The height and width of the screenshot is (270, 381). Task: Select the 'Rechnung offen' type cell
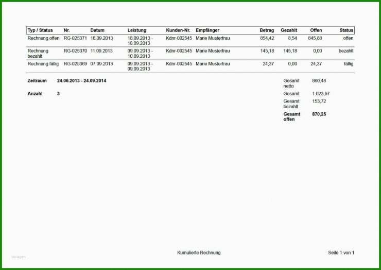[43, 38]
